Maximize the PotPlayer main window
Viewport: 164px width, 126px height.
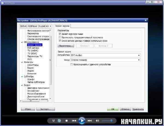152,2
